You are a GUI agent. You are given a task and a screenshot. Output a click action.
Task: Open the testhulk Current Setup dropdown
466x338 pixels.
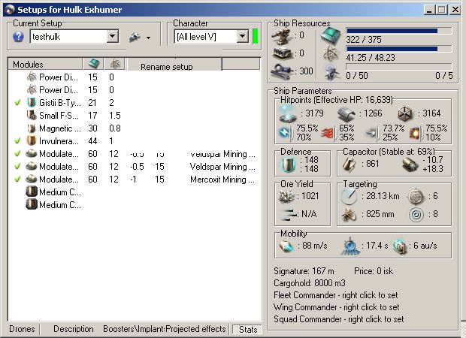click(x=113, y=36)
